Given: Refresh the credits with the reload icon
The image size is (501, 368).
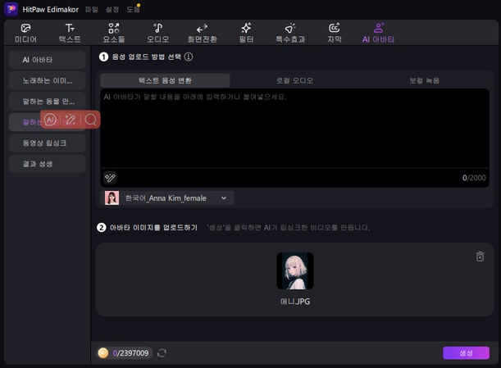Looking at the screenshot, I should pos(162,353).
